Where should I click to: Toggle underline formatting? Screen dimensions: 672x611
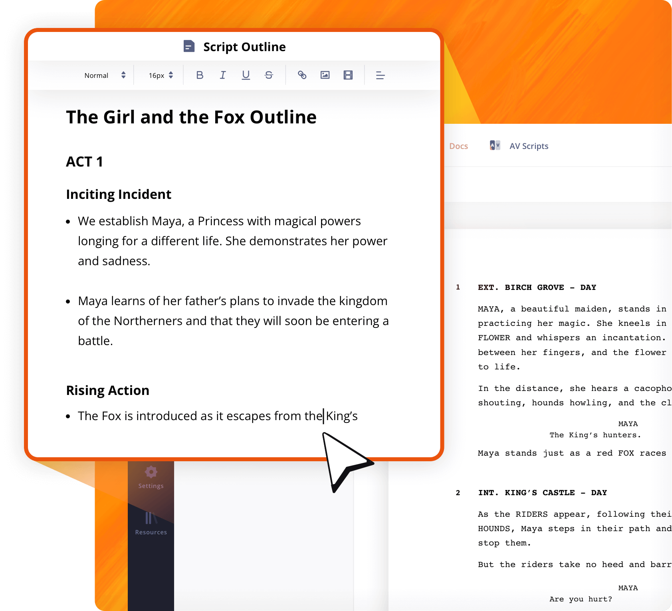(x=245, y=75)
